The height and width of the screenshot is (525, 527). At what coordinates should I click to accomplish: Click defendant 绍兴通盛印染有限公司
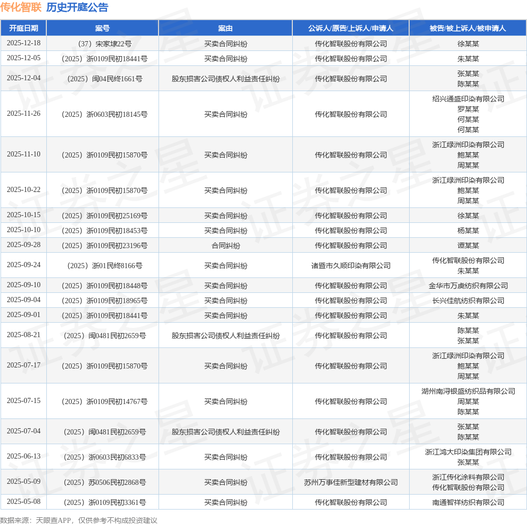(x=468, y=99)
